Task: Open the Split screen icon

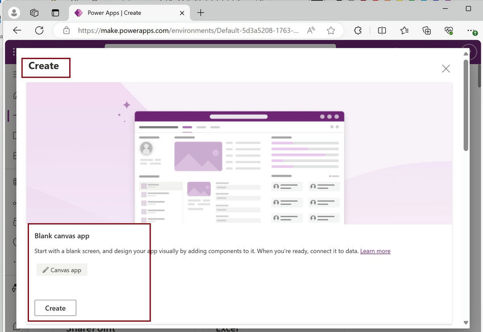Action: [382, 31]
